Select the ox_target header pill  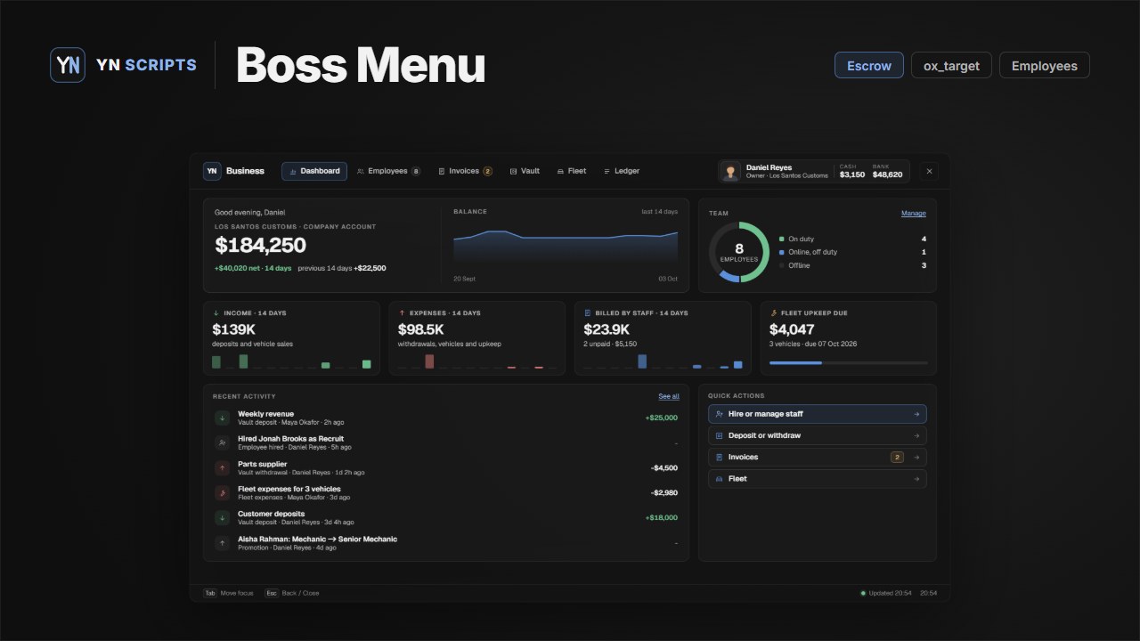[951, 65]
